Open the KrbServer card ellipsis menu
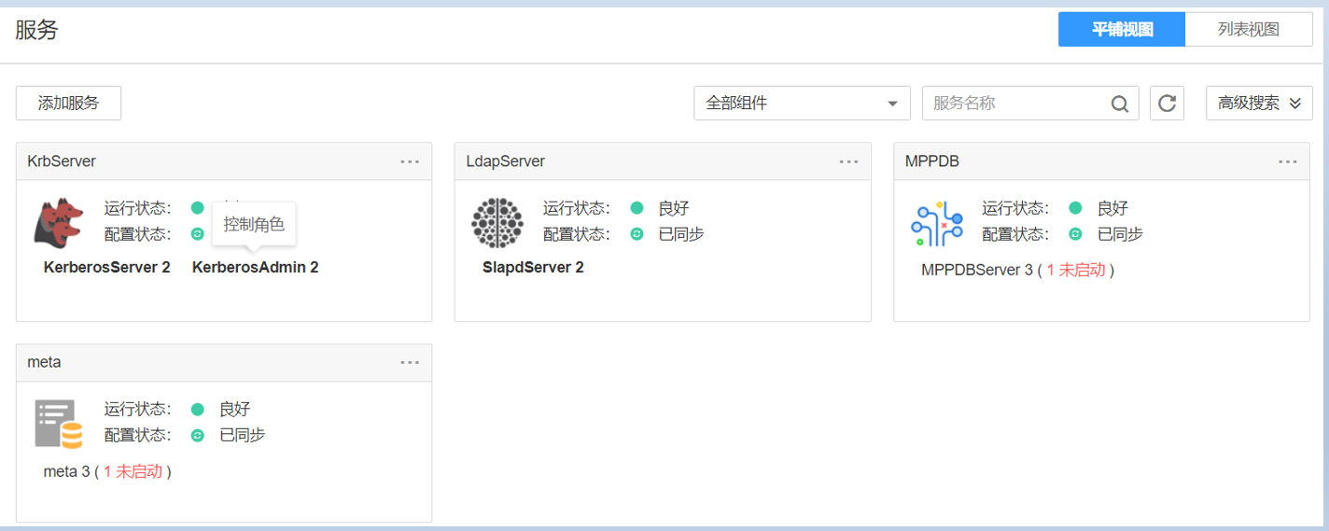Viewport: 1329px width, 531px height. [410, 161]
